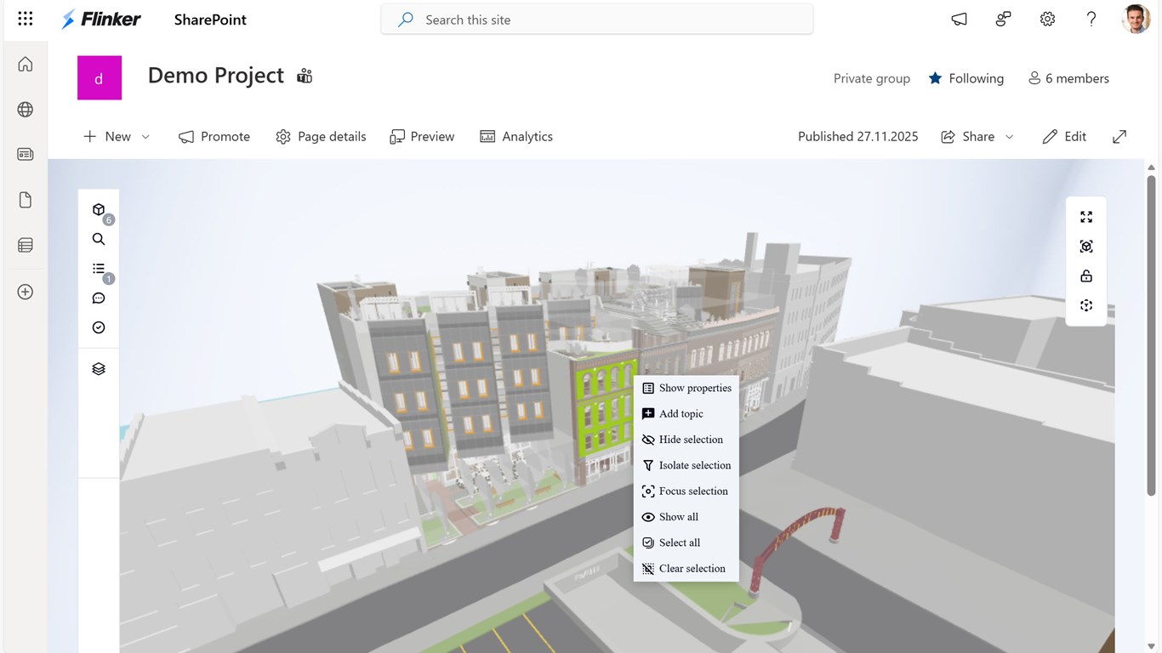The height and width of the screenshot is (653, 1162).
Task: Choose Add topic in context menu
Action: point(686,413)
